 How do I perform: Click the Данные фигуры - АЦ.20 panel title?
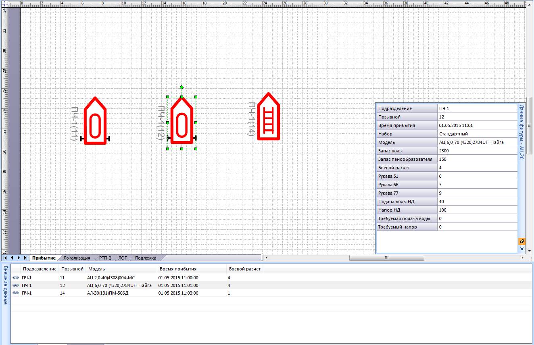pos(521,132)
